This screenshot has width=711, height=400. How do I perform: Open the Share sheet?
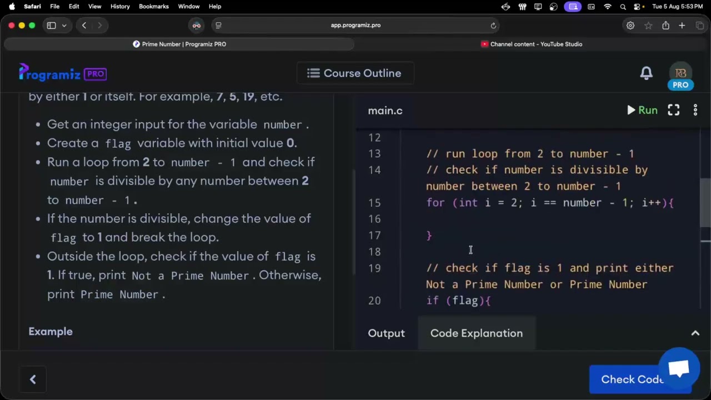(665, 26)
